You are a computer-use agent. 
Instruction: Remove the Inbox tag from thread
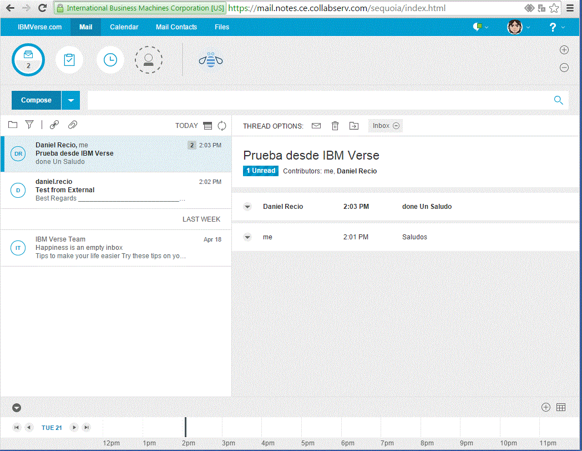click(396, 126)
